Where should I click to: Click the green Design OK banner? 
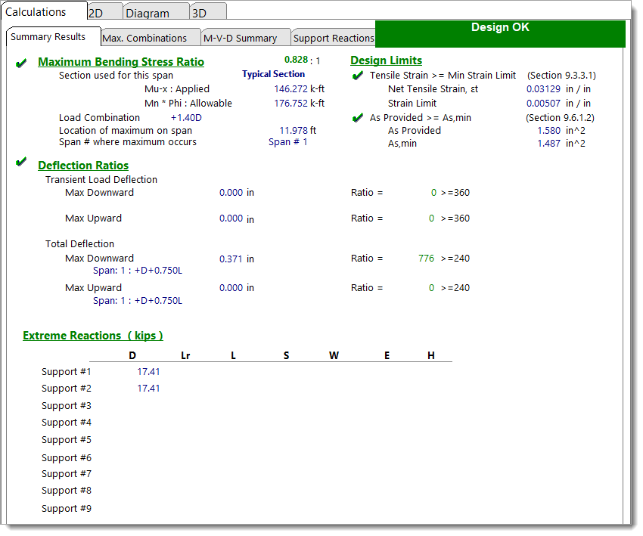coord(500,27)
